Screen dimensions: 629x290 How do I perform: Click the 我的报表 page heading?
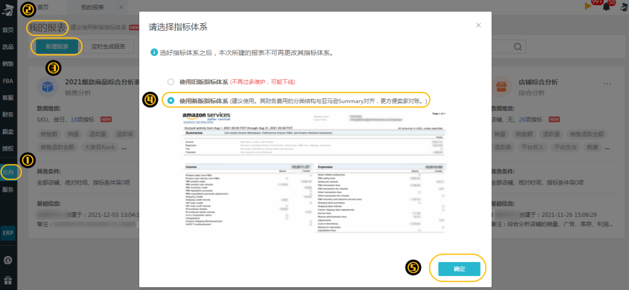(x=47, y=28)
